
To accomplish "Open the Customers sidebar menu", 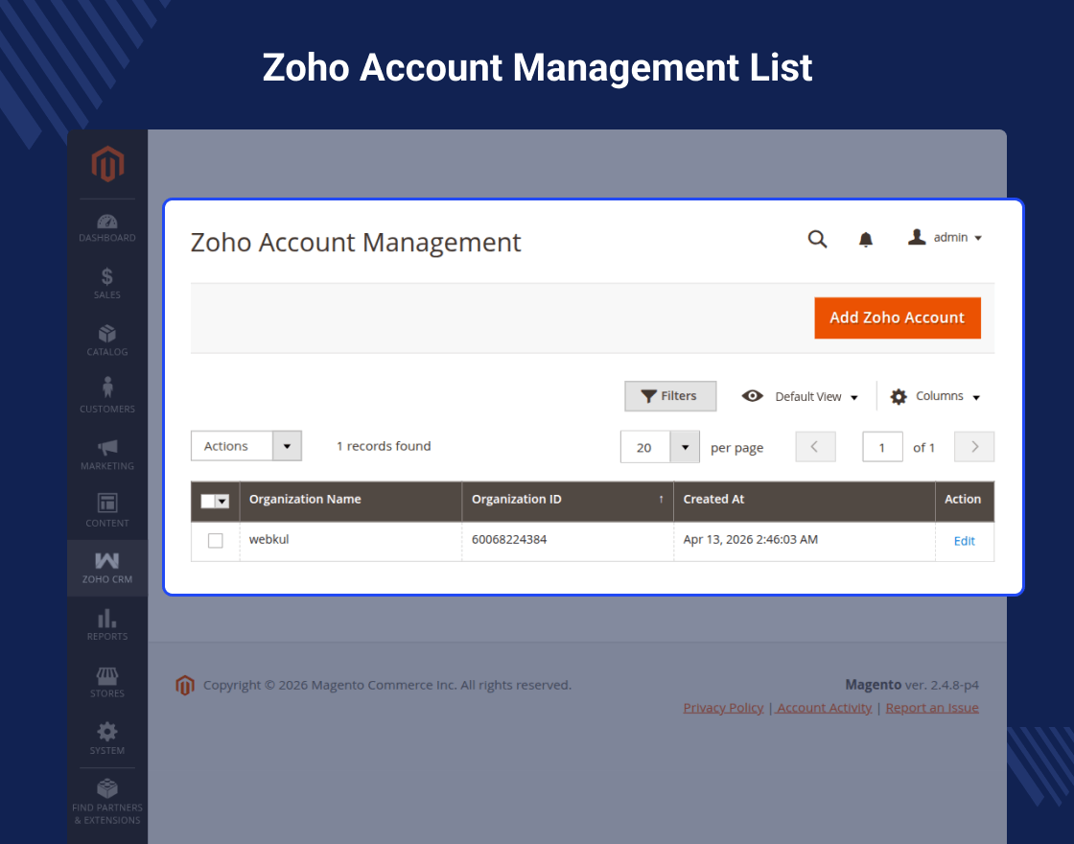I will click(x=107, y=395).
